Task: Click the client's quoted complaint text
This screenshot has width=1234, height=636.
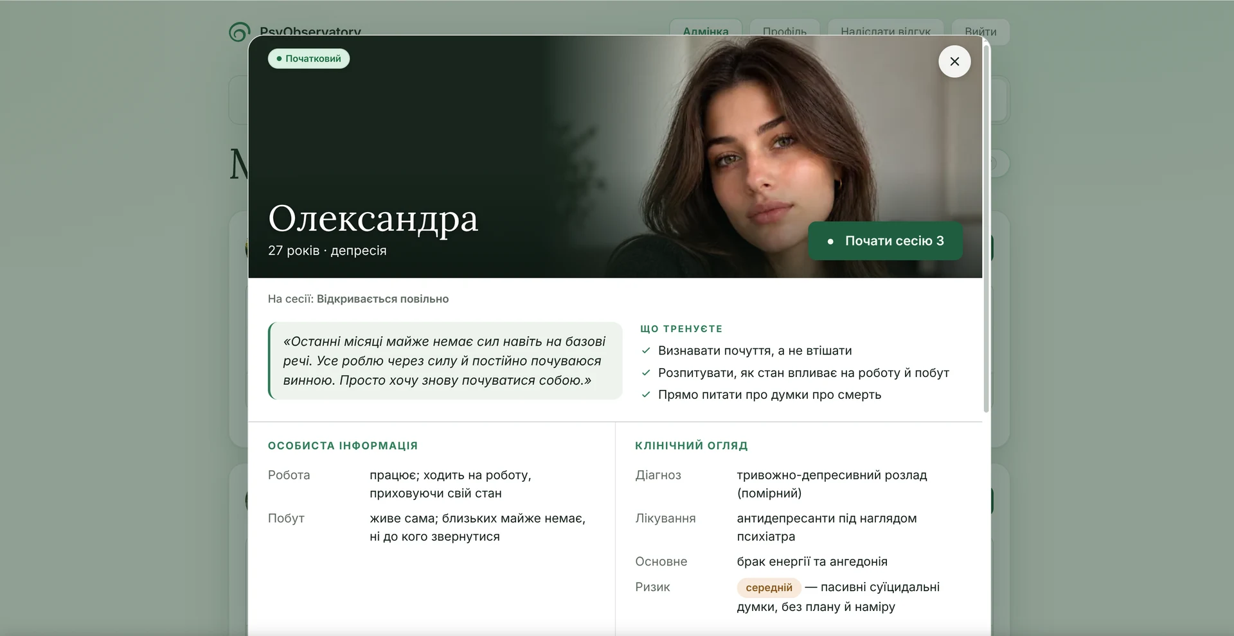Action: point(445,361)
